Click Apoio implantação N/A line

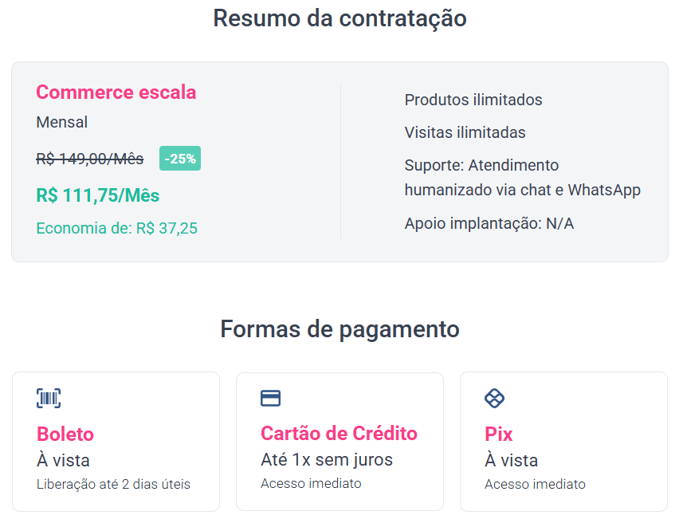(x=489, y=224)
